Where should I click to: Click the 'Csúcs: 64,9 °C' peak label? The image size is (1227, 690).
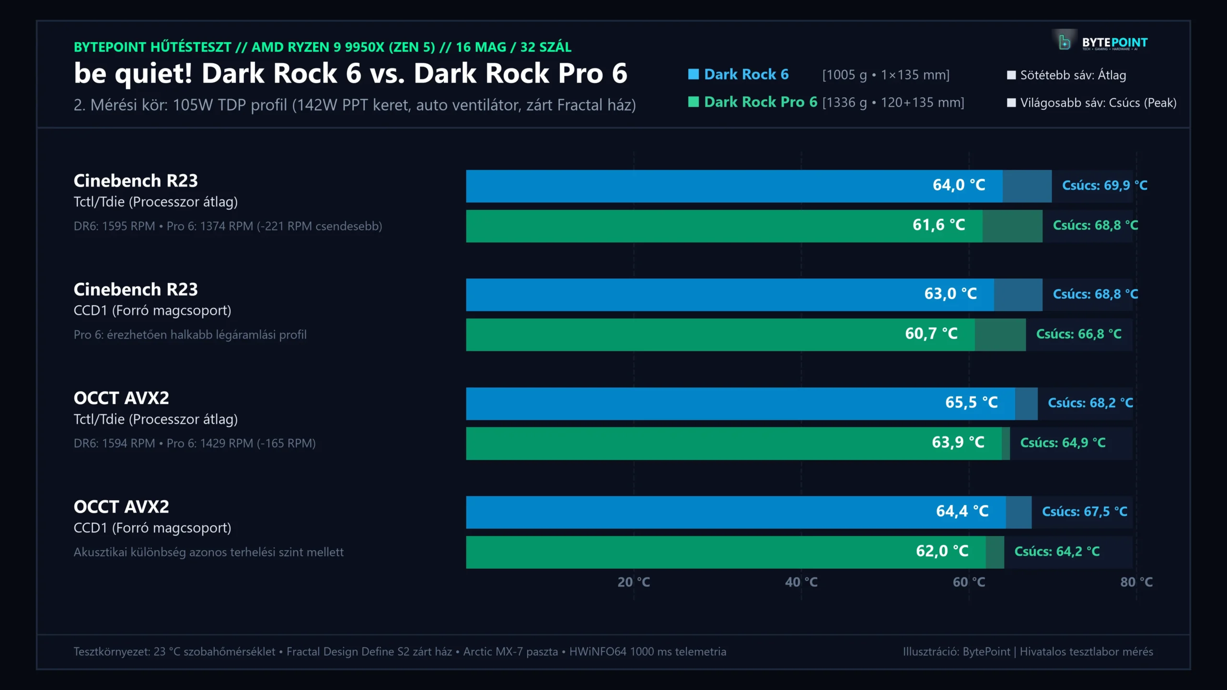tap(1063, 443)
